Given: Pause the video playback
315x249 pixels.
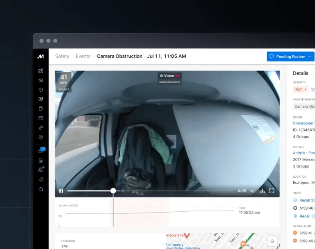Looking at the screenshot, I should pos(61,191).
